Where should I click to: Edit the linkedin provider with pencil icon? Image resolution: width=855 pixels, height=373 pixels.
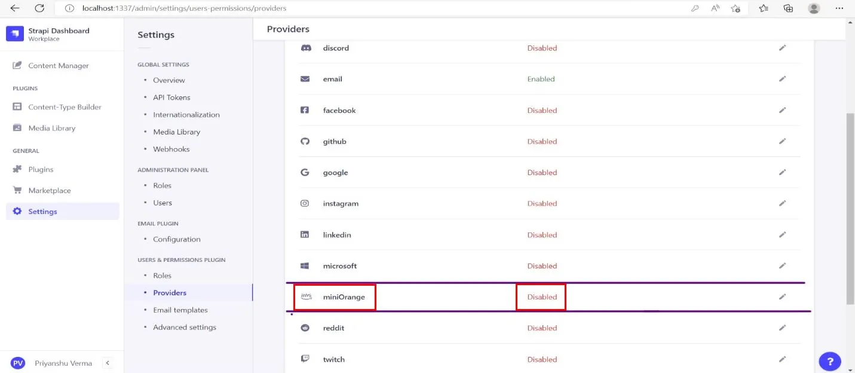click(x=782, y=234)
